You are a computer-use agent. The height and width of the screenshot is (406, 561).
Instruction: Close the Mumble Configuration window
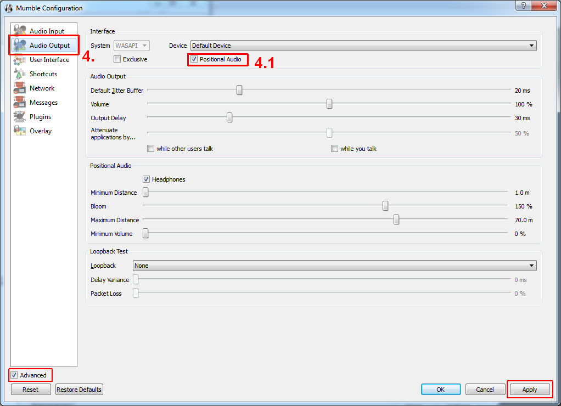tap(544, 5)
